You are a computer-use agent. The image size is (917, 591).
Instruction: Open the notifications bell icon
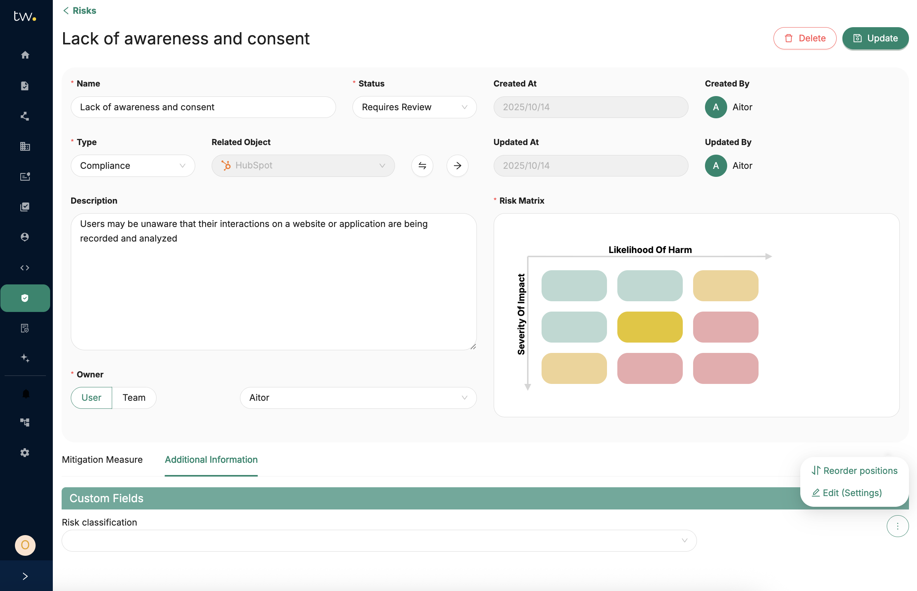[25, 394]
